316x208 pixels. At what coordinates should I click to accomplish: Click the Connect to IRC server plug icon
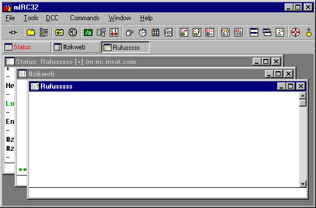pyautogui.click(x=13, y=33)
